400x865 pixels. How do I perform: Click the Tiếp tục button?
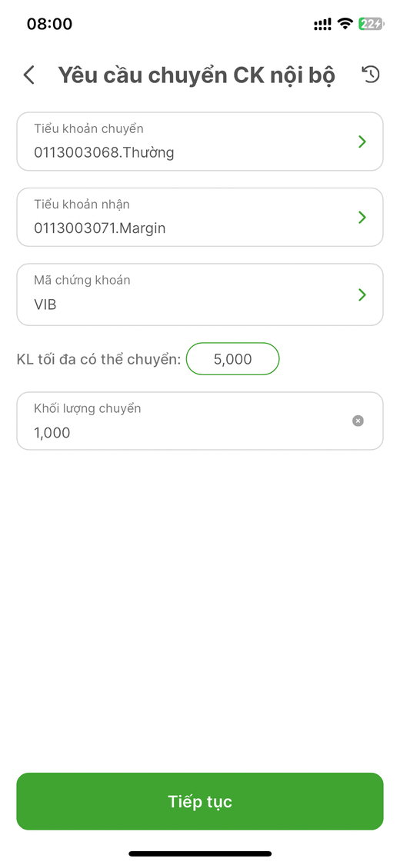pyautogui.click(x=200, y=801)
